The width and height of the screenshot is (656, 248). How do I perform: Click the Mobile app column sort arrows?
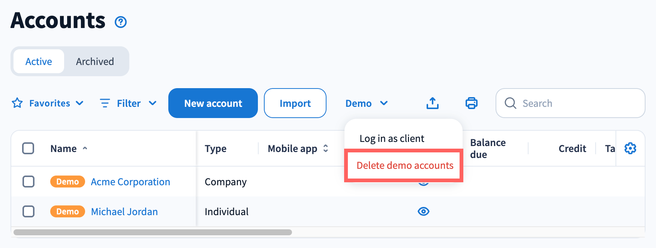click(325, 148)
